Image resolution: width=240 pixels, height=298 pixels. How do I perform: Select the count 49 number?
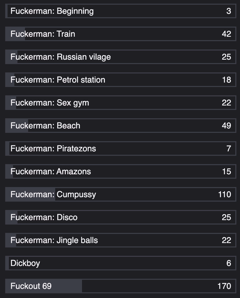pyautogui.click(x=226, y=126)
